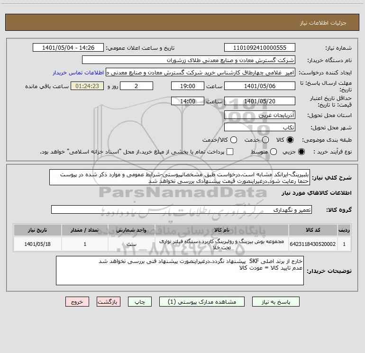
Task: Click the تاریخ نیاز column header
Action: pos(37,230)
